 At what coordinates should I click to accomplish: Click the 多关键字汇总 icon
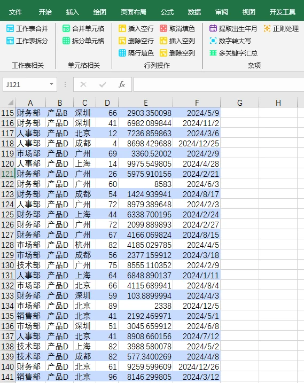[213, 53]
